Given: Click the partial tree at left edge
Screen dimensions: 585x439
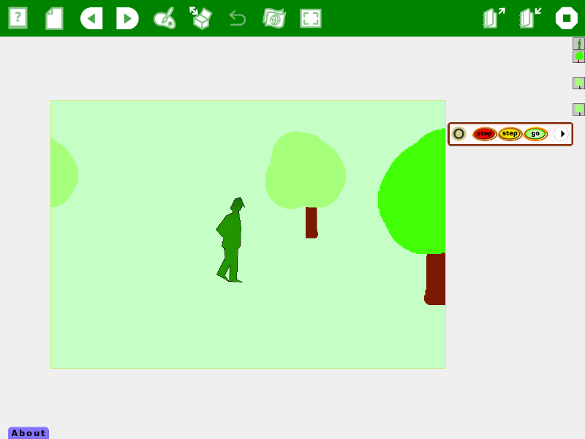Looking at the screenshot, I should (x=63, y=173).
